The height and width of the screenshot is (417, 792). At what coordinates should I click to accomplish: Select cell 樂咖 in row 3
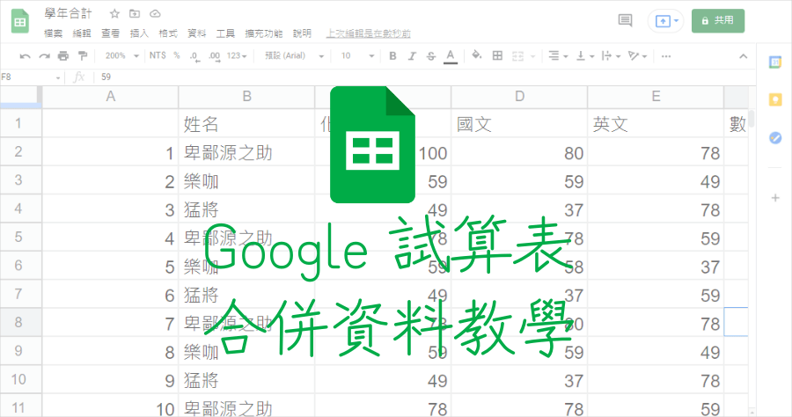tap(246, 180)
